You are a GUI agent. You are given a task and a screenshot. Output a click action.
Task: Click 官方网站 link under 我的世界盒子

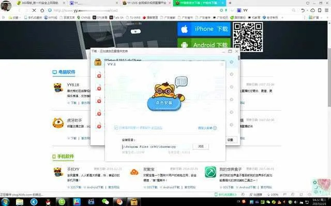pos(266,187)
